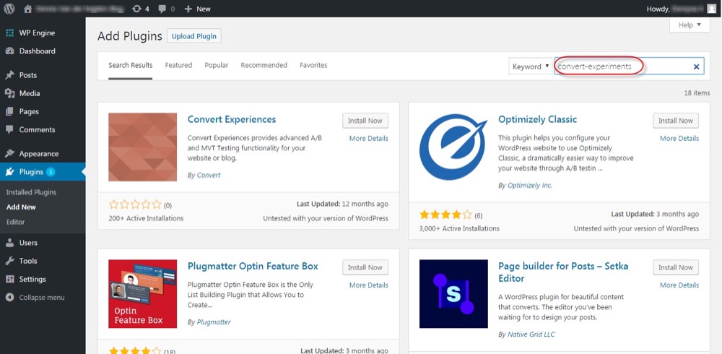
Task: Open author link Convert
Action: (x=209, y=175)
